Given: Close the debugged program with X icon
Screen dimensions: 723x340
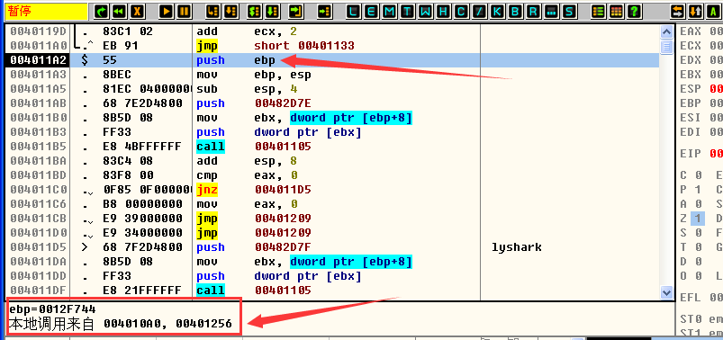Looking at the screenshot, I should [x=137, y=11].
